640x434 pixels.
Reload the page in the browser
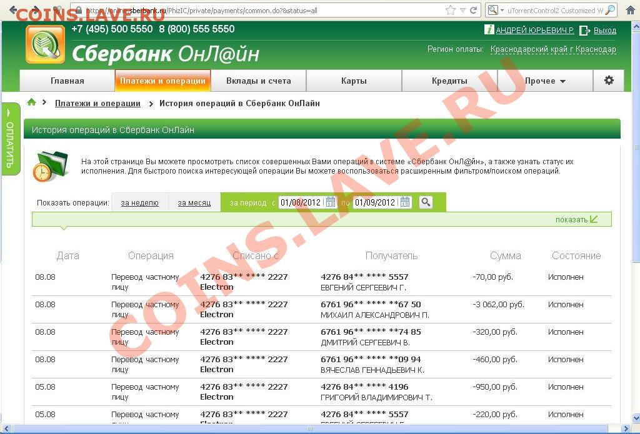click(474, 10)
